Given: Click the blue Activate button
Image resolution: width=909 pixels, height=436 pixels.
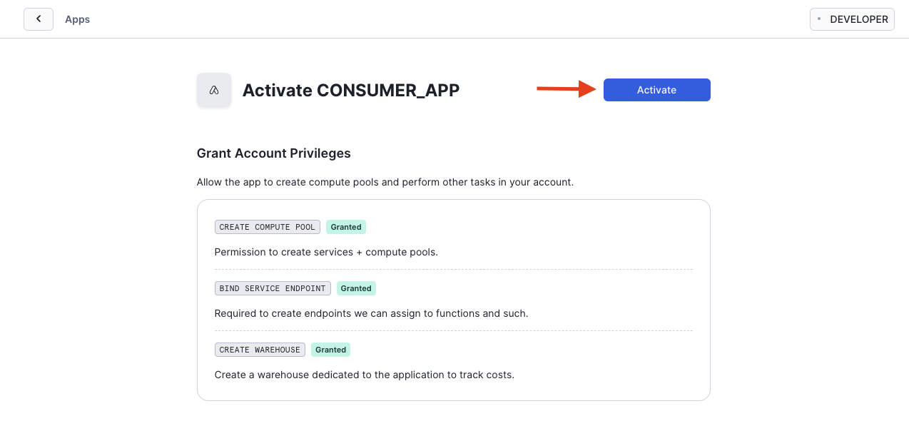Looking at the screenshot, I should (x=656, y=90).
